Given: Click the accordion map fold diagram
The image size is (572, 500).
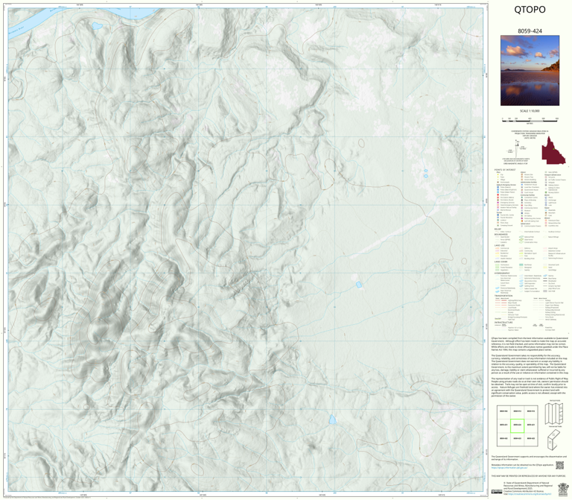Looking at the screenshot, I should [x=554, y=414].
